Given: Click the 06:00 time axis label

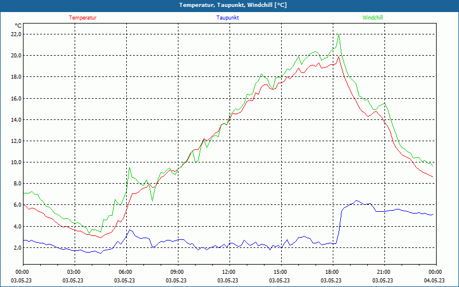Looking at the screenshot, I should [126, 272].
